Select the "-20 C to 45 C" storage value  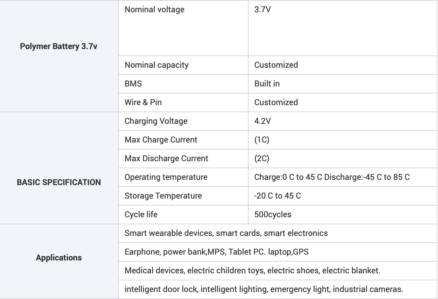[x=277, y=196]
